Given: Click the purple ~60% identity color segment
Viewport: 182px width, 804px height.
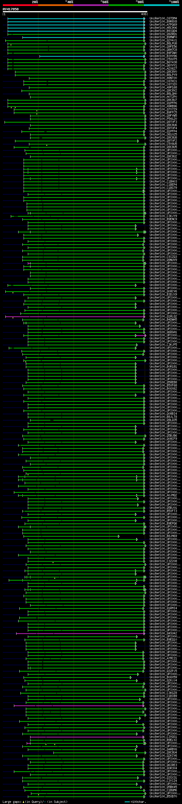Looking at the screenshot, I should 91,5.
